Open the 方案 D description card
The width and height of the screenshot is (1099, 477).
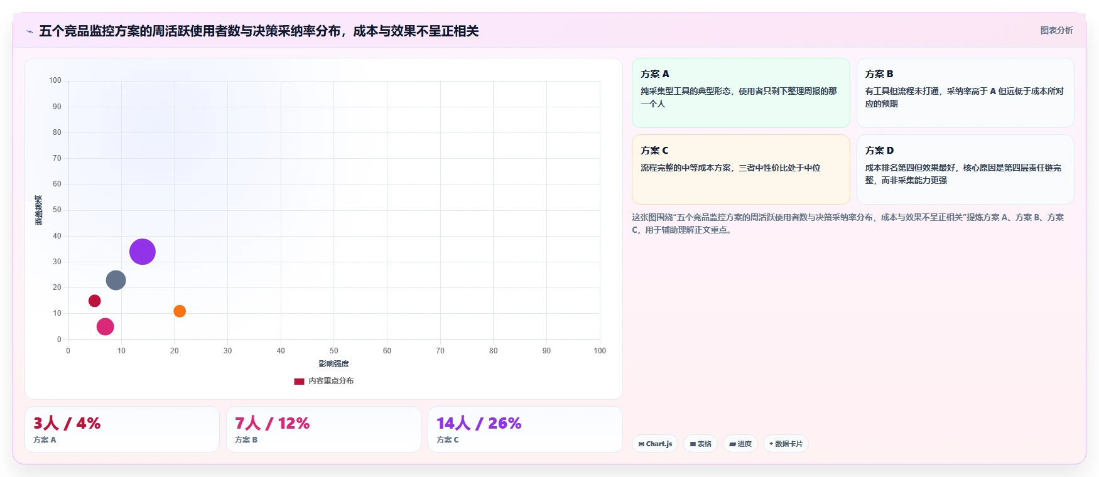coord(965,169)
